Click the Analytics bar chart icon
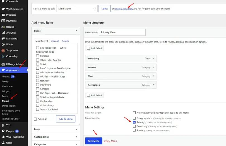 coord(3,33)
